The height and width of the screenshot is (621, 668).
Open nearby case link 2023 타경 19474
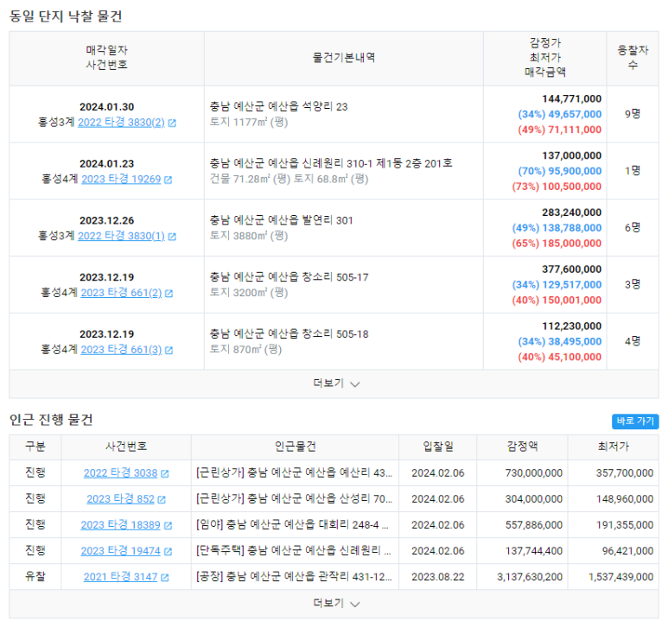(x=121, y=551)
